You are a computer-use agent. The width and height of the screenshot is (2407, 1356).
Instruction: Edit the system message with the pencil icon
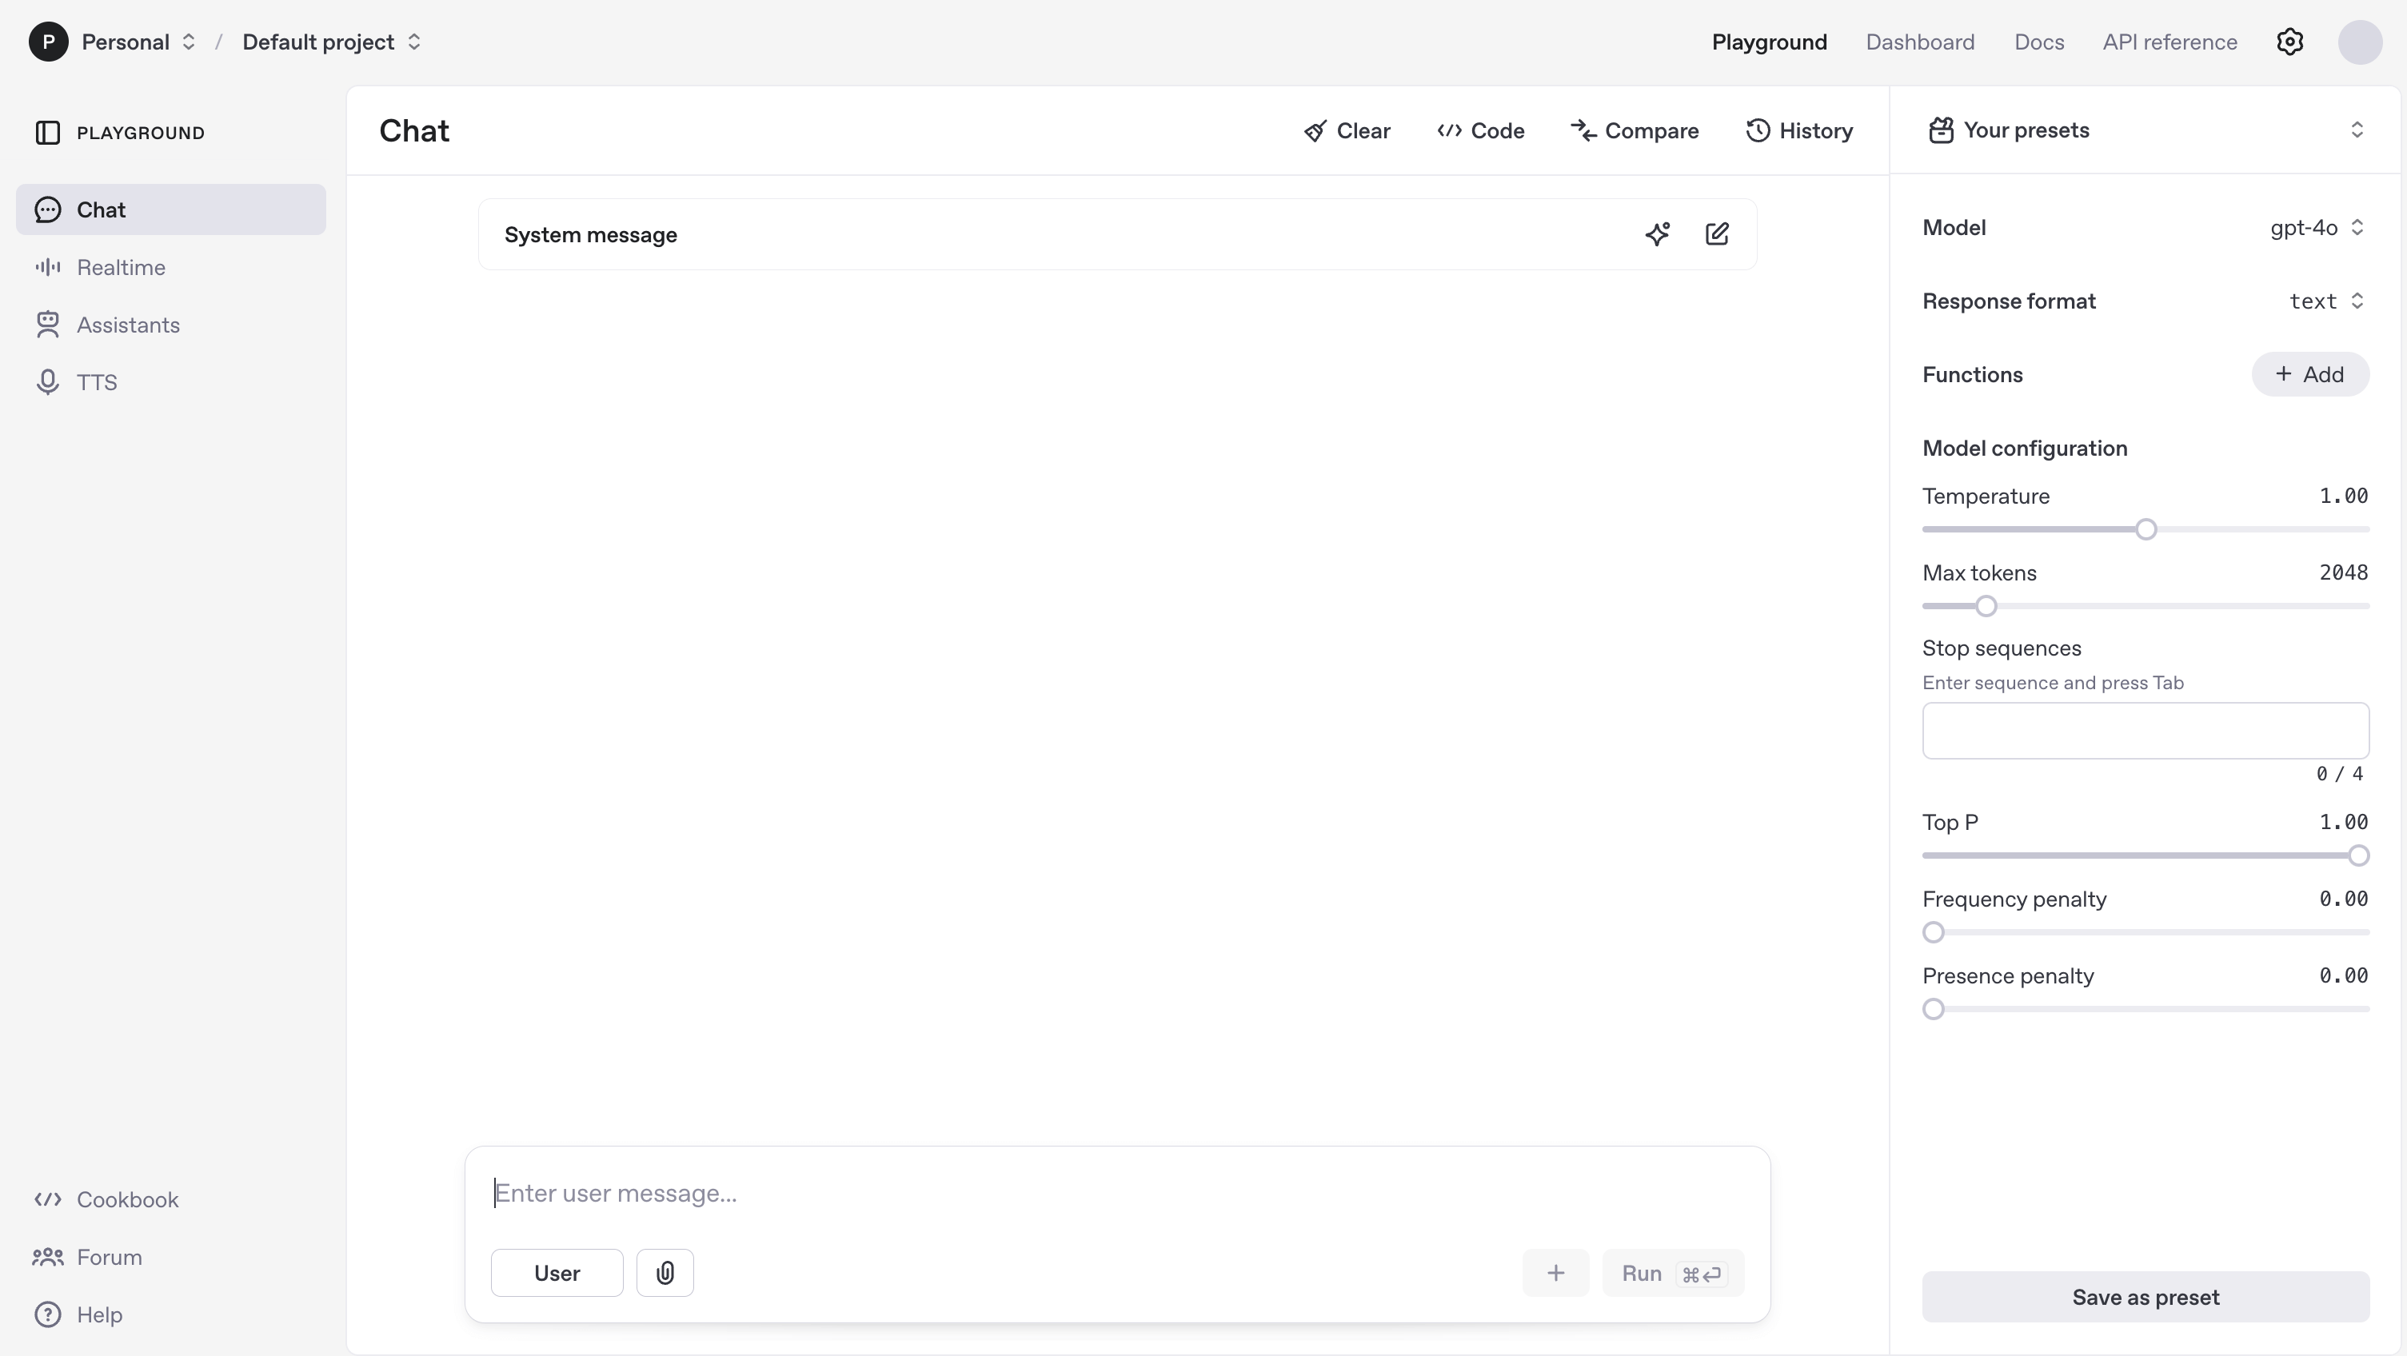[1718, 233]
